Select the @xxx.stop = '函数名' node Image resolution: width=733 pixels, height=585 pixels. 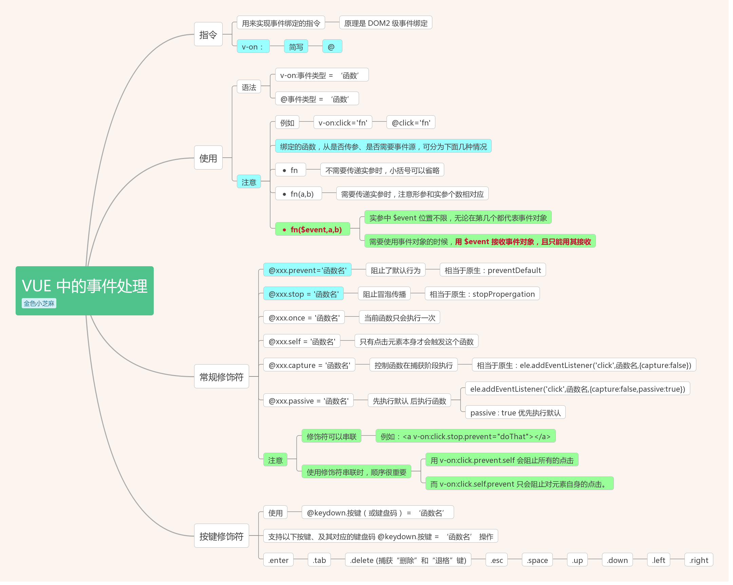tap(304, 294)
